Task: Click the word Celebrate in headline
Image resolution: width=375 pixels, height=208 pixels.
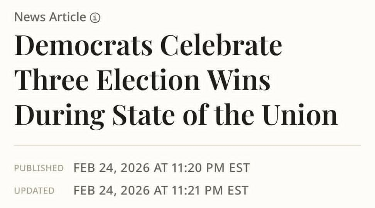Action: [x=221, y=46]
